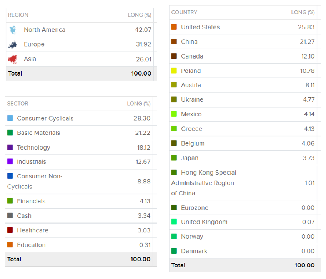This screenshot has height=279, width=326.
Task: Select the Consumer Cyclicals label
Action: click(x=45, y=118)
